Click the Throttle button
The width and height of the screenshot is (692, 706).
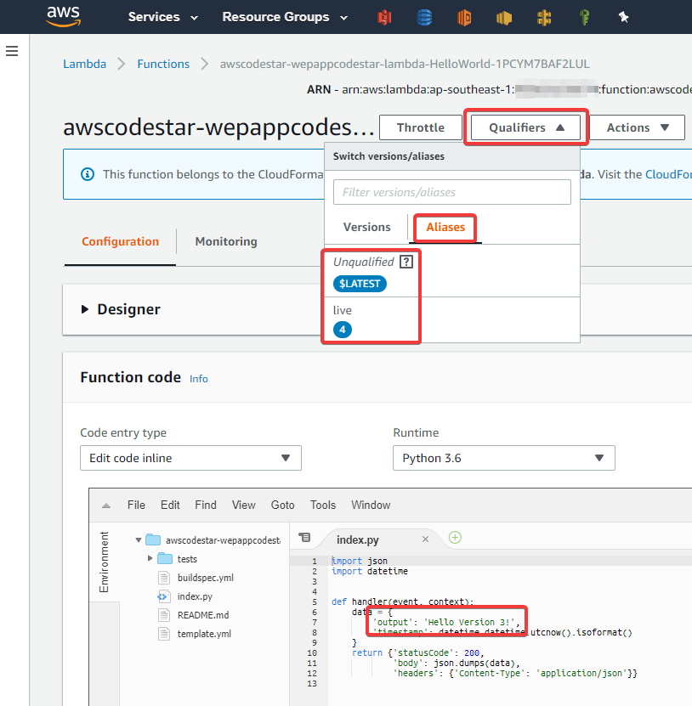tap(420, 127)
